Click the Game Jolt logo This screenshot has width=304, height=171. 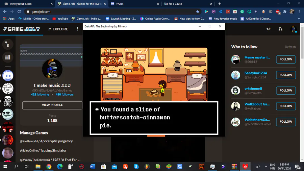[22, 29]
